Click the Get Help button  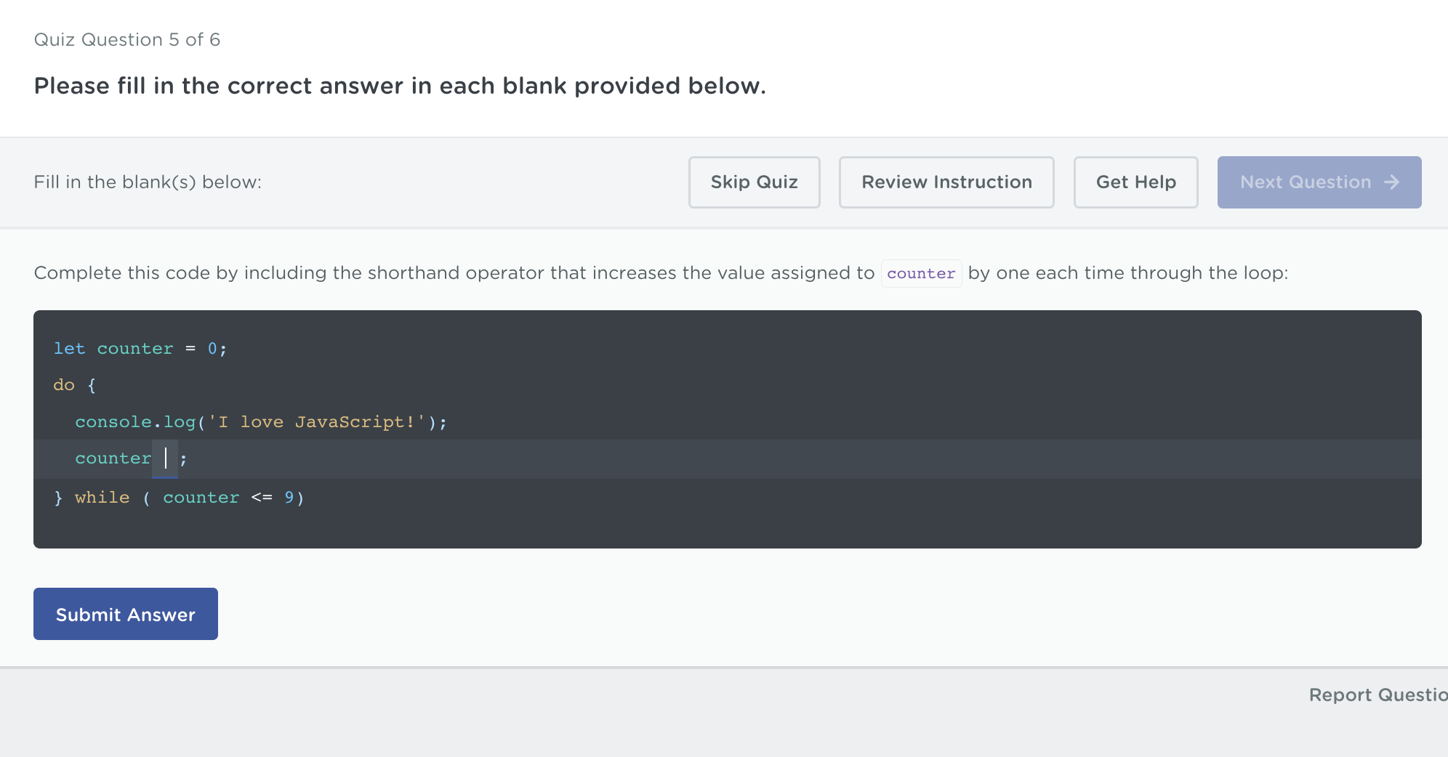(1135, 182)
